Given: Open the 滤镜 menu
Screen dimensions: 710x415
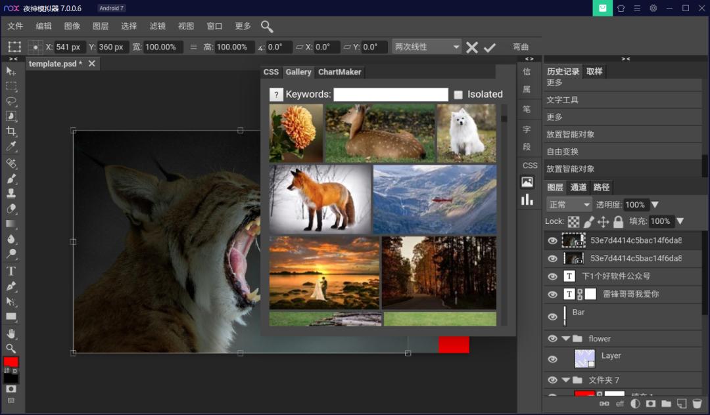Looking at the screenshot, I should [157, 26].
